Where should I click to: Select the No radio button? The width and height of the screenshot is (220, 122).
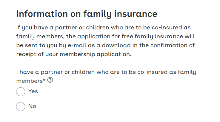tap(21, 107)
